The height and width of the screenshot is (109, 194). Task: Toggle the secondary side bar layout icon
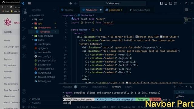170,3
